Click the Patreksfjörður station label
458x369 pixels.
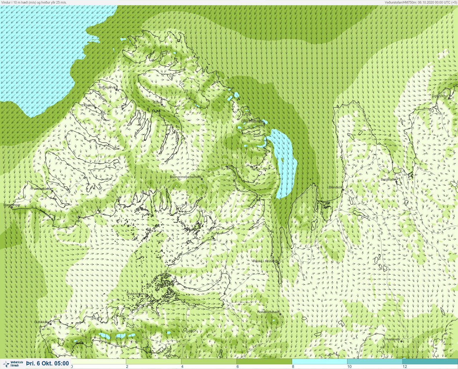coord(42,188)
